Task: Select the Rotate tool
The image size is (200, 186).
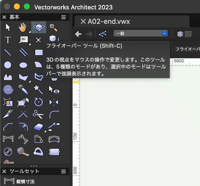Action: point(38,102)
